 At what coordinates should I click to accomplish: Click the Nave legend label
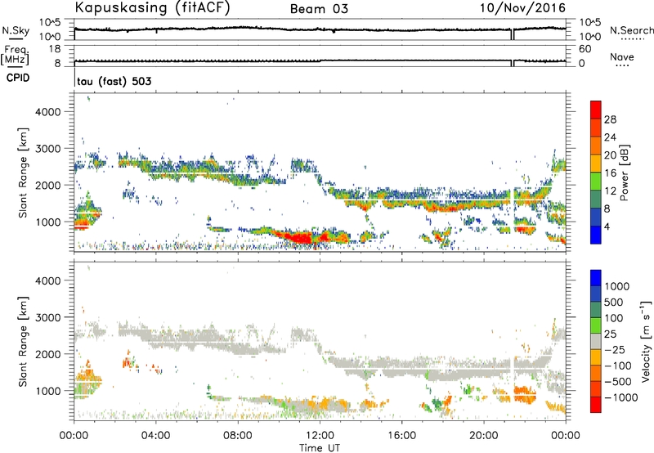622,57
